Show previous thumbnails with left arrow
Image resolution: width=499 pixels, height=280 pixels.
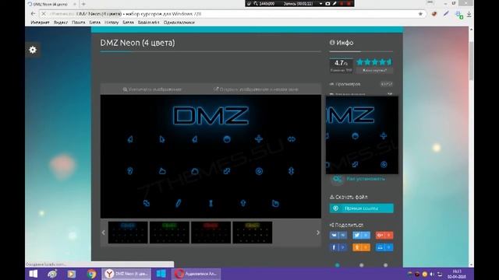click(104, 233)
